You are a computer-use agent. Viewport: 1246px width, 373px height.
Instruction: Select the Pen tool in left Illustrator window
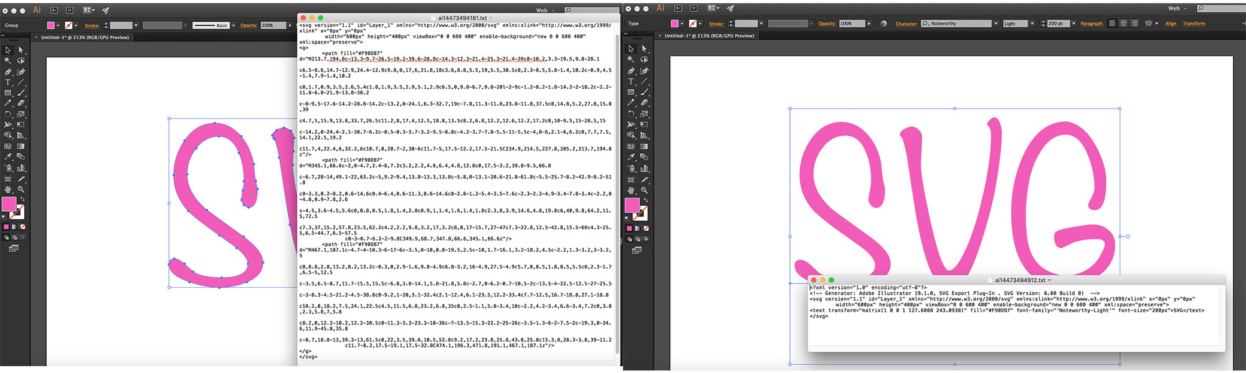[x=8, y=71]
